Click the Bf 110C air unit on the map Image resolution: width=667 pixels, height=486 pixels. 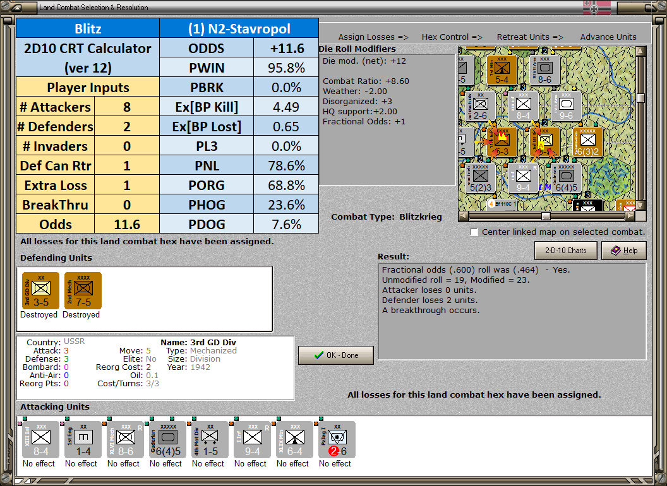pos(502,204)
